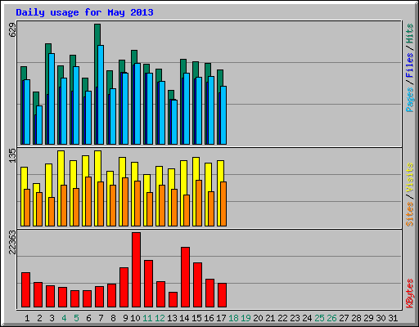Select day 25 on the date axis
The height and width of the screenshot is (327, 419).
tap(319, 318)
